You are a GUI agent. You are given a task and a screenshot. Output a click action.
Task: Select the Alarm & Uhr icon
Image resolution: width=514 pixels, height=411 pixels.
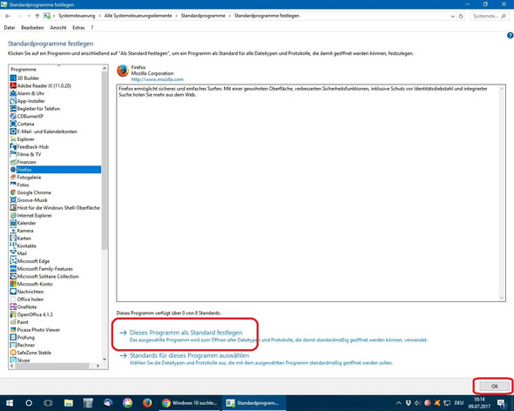click(x=13, y=93)
